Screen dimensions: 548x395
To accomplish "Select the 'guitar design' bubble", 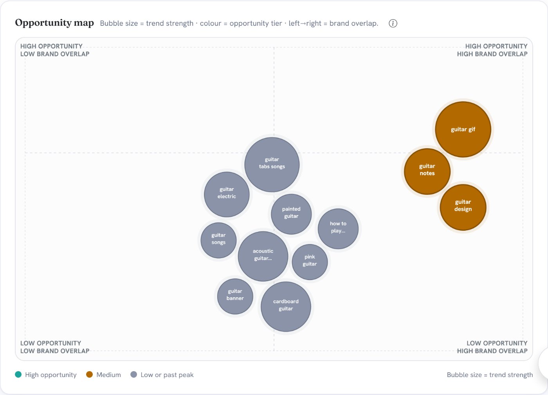I will click(463, 207).
